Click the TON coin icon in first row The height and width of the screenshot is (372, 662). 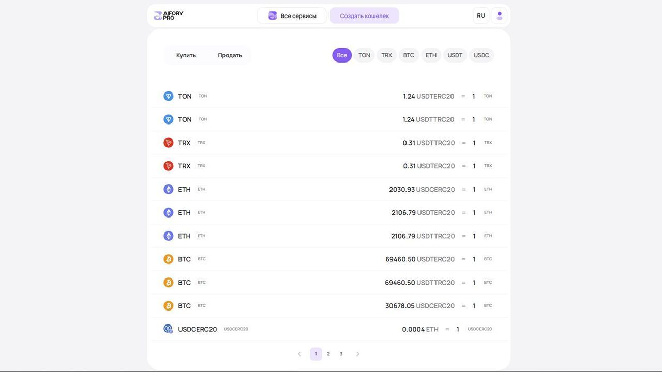click(169, 96)
